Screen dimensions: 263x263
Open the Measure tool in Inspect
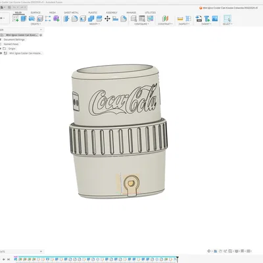point(180,18)
